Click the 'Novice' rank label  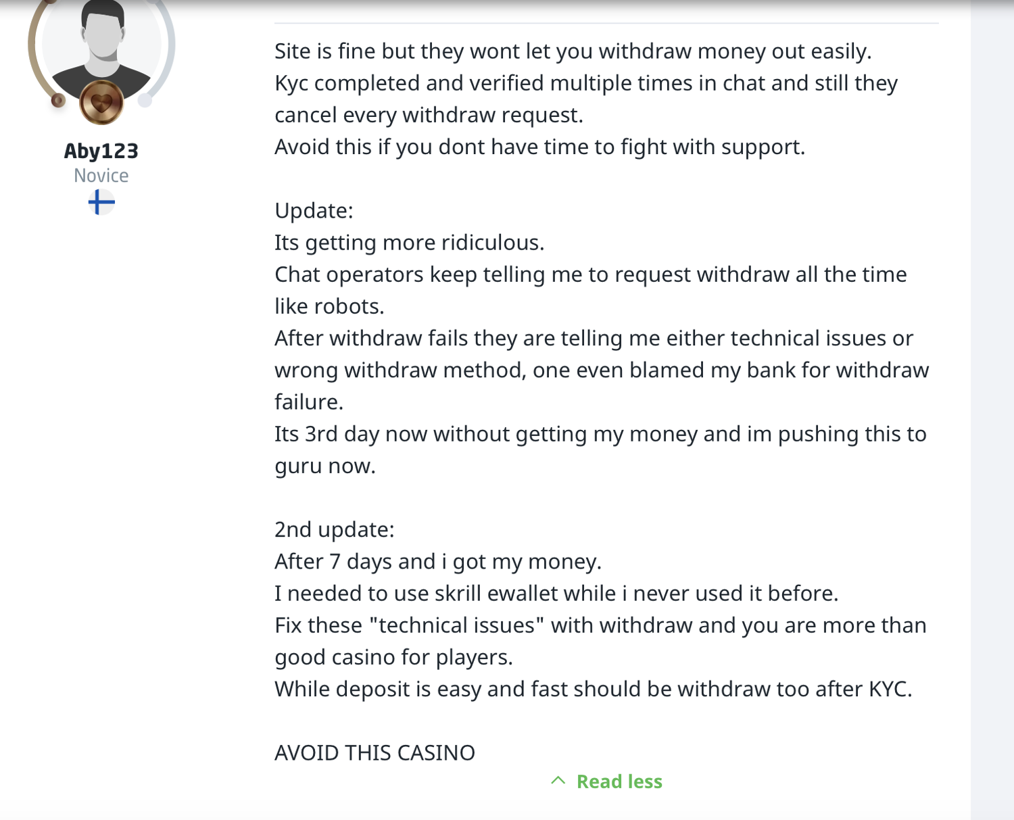(x=101, y=176)
